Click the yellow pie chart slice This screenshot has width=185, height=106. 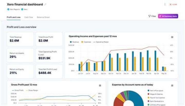coord(121,97)
